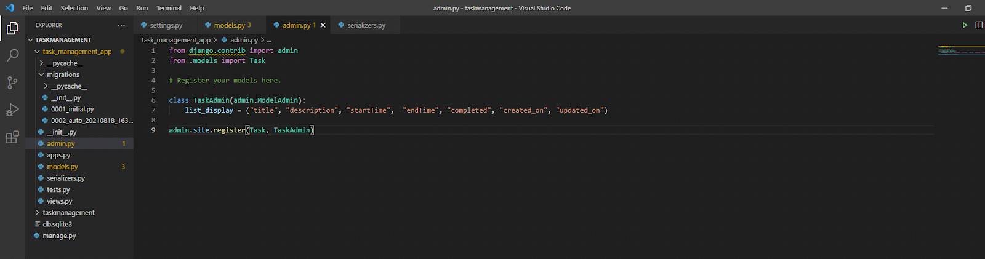Click Python icon on settings.py tab

coord(144,25)
